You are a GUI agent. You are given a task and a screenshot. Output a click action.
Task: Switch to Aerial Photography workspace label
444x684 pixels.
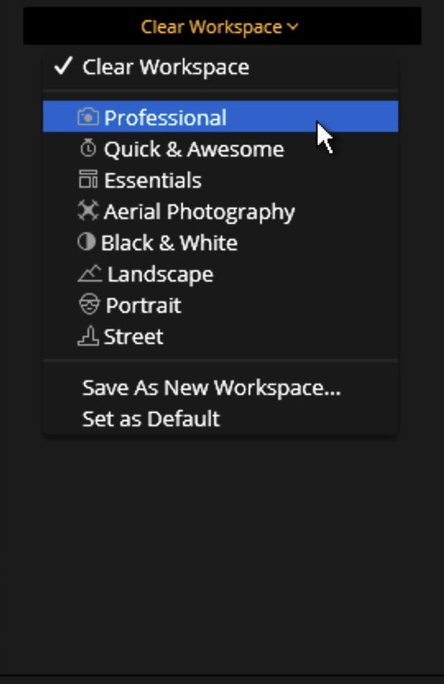pyautogui.click(x=199, y=213)
